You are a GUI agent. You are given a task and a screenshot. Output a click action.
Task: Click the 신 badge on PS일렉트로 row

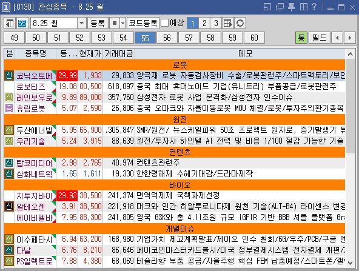pyautogui.click(x=9, y=261)
